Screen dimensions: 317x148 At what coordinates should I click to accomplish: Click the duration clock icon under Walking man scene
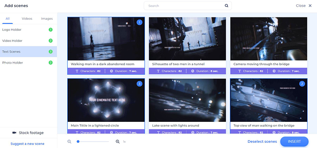[x=112, y=71]
